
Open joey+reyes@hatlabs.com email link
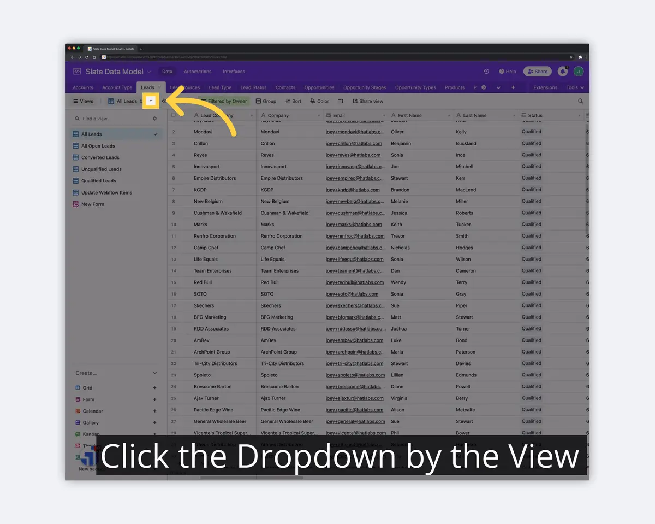click(x=353, y=155)
